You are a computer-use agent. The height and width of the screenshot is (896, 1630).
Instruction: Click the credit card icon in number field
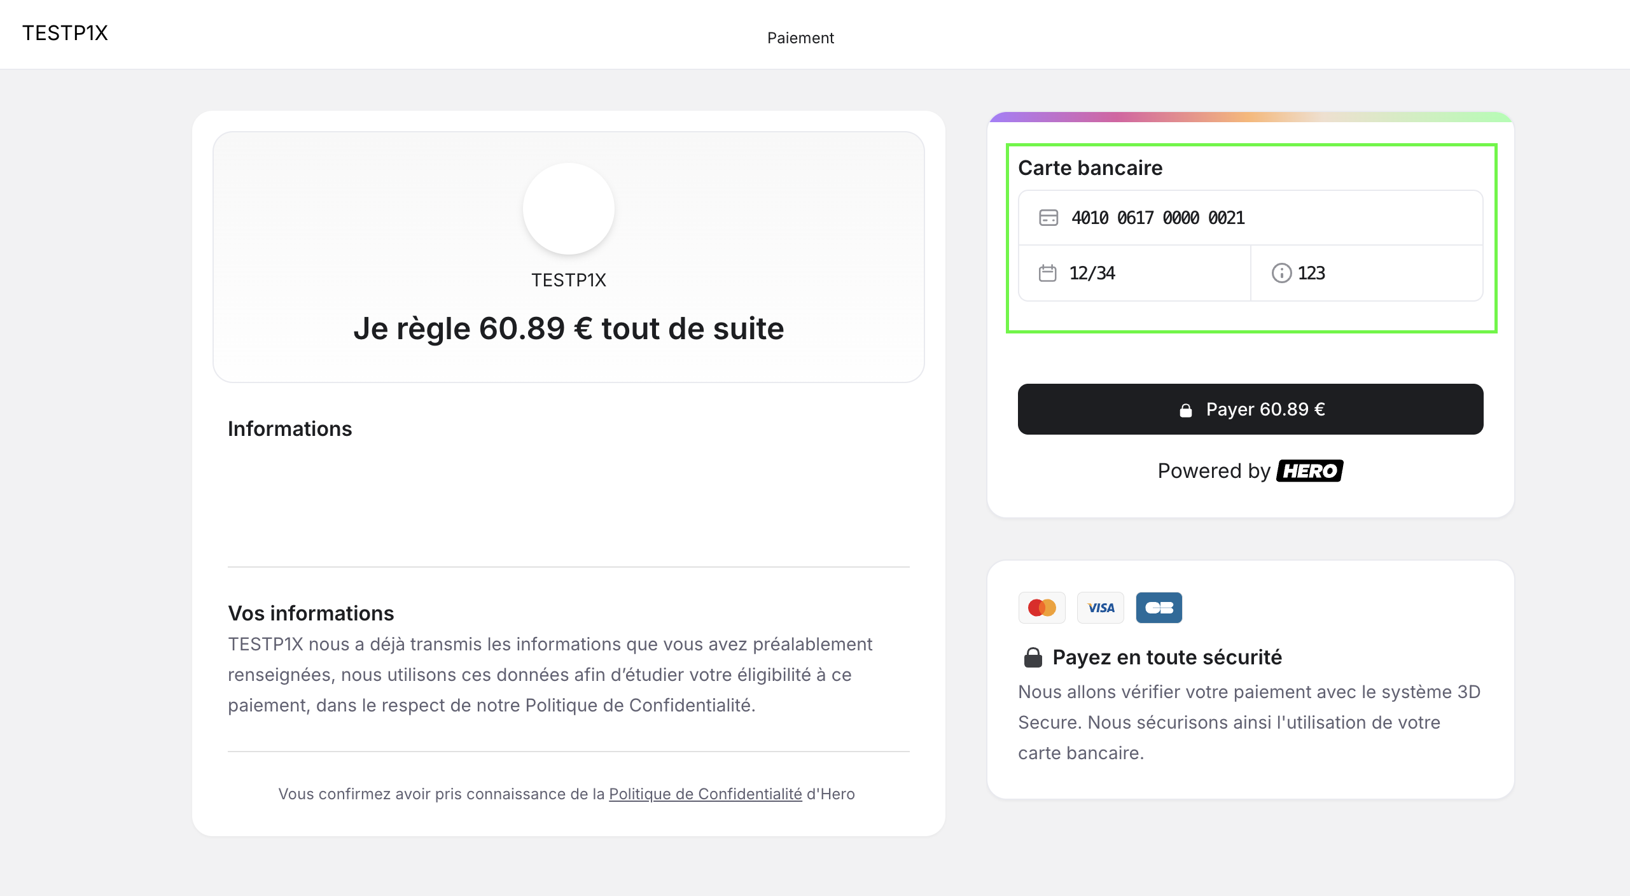[x=1048, y=218]
